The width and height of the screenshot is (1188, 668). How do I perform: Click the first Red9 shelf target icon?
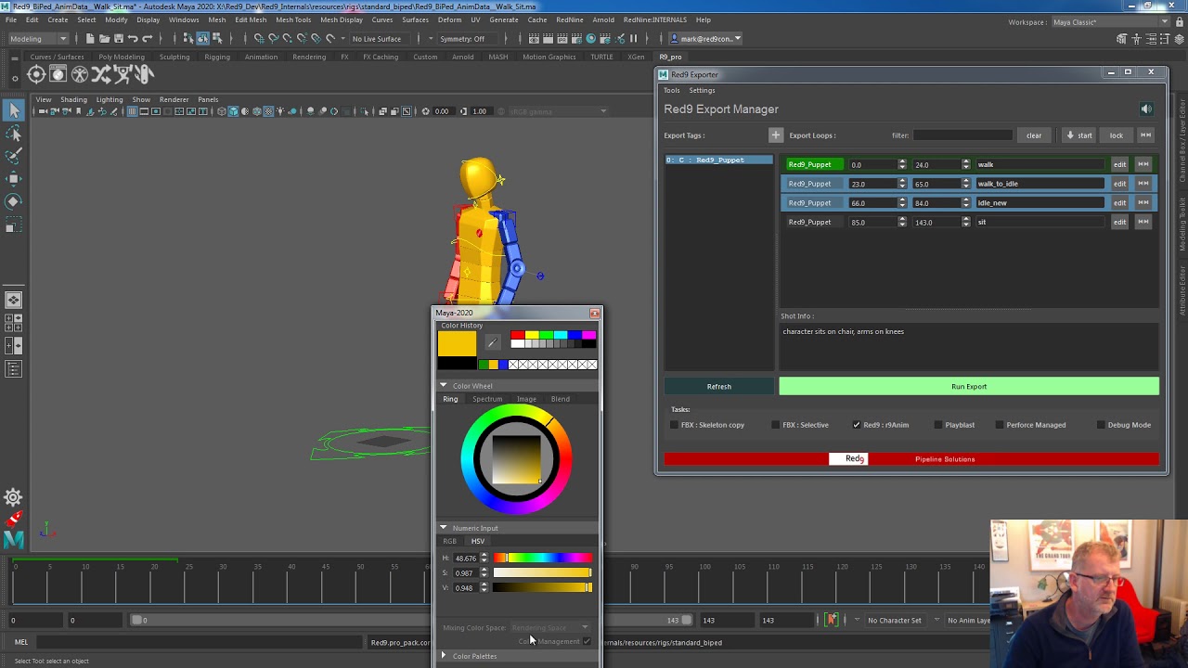pyautogui.click(x=36, y=74)
